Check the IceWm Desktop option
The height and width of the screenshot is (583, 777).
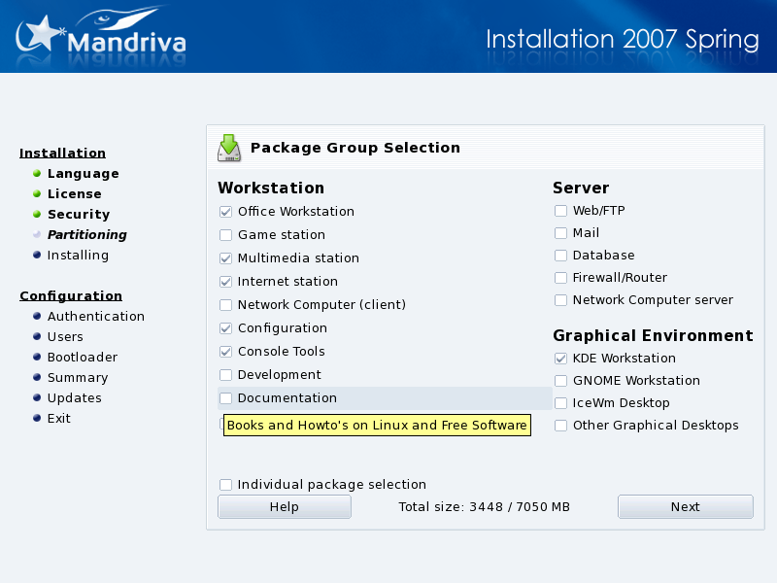coord(561,403)
